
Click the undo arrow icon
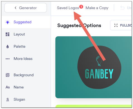click(122, 8)
